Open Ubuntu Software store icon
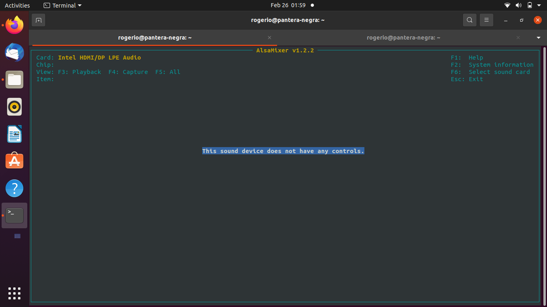Screen dimensions: 547x307 pyautogui.click(x=14, y=161)
